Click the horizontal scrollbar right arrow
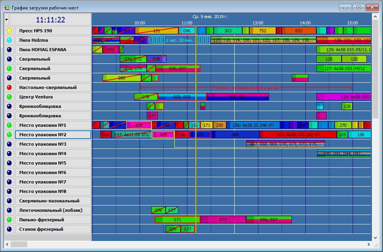This screenshot has height=252, width=383. 368,244
